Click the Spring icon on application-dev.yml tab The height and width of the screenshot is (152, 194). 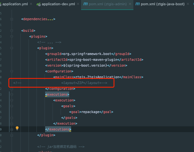pos(39,4)
